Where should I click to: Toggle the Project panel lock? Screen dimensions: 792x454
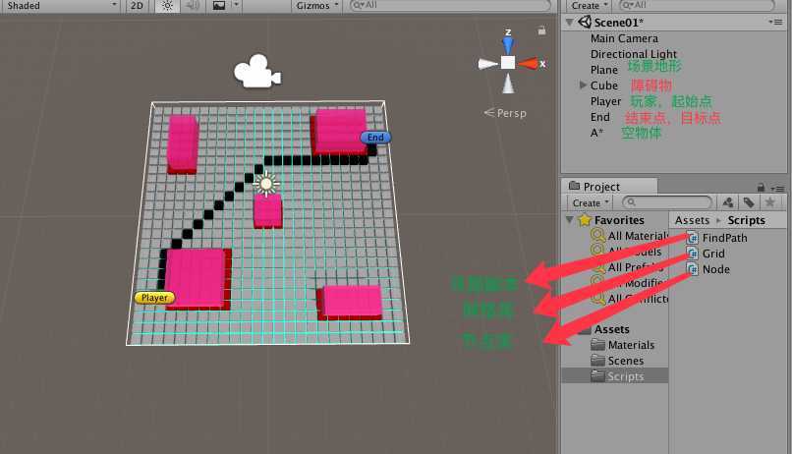(x=761, y=188)
